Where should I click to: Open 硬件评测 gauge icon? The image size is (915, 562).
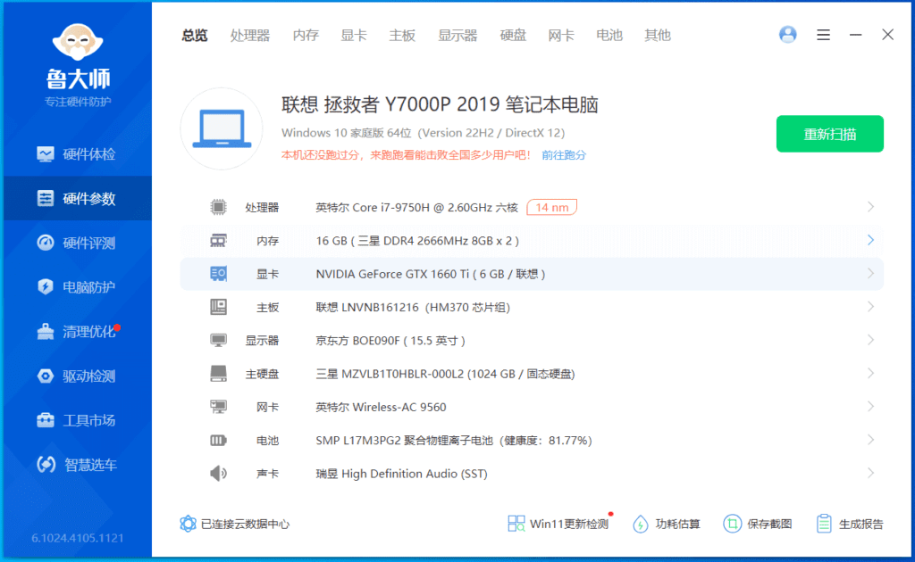pyautogui.click(x=45, y=243)
